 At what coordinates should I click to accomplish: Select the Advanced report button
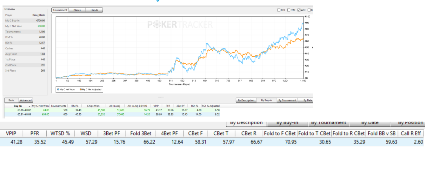26,100
